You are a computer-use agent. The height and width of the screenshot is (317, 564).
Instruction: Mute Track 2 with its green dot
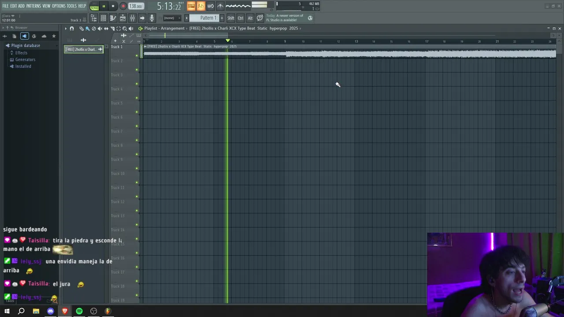tap(137, 70)
